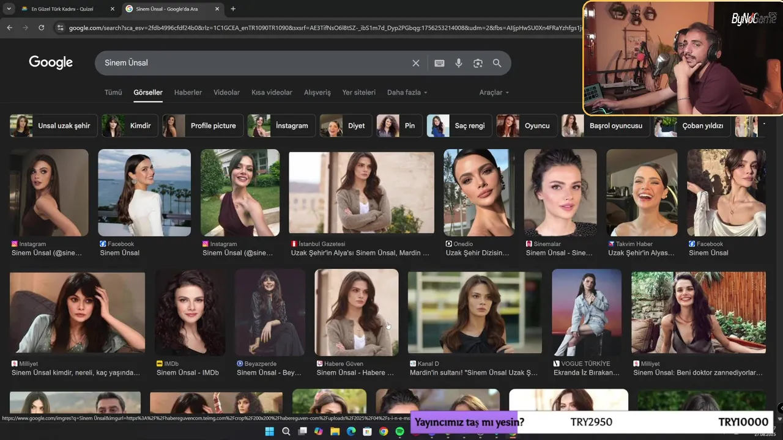Click the Pin filter chip
This screenshot has width=783, height=440.
399,125
